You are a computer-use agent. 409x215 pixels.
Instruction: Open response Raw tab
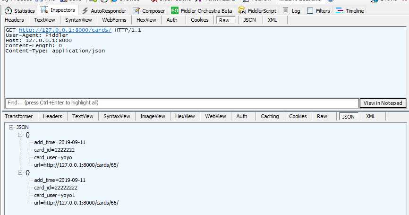coord(322,116)
